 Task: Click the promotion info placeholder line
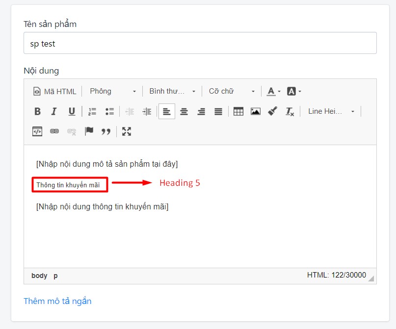pyautogui.click(x=102, y=206)
